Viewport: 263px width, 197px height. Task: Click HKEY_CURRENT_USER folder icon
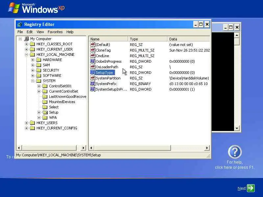point(32,49)
